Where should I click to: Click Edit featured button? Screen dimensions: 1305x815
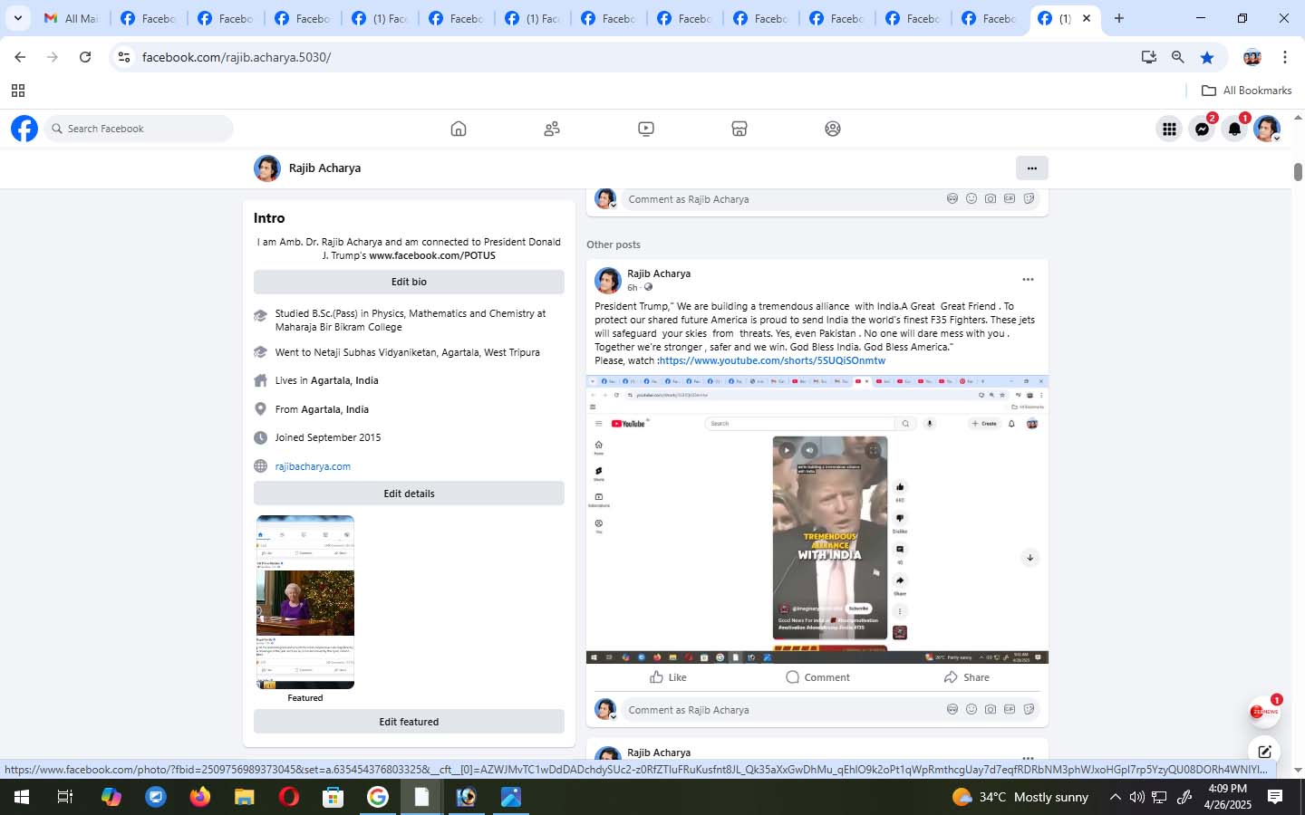click(409, 722)
